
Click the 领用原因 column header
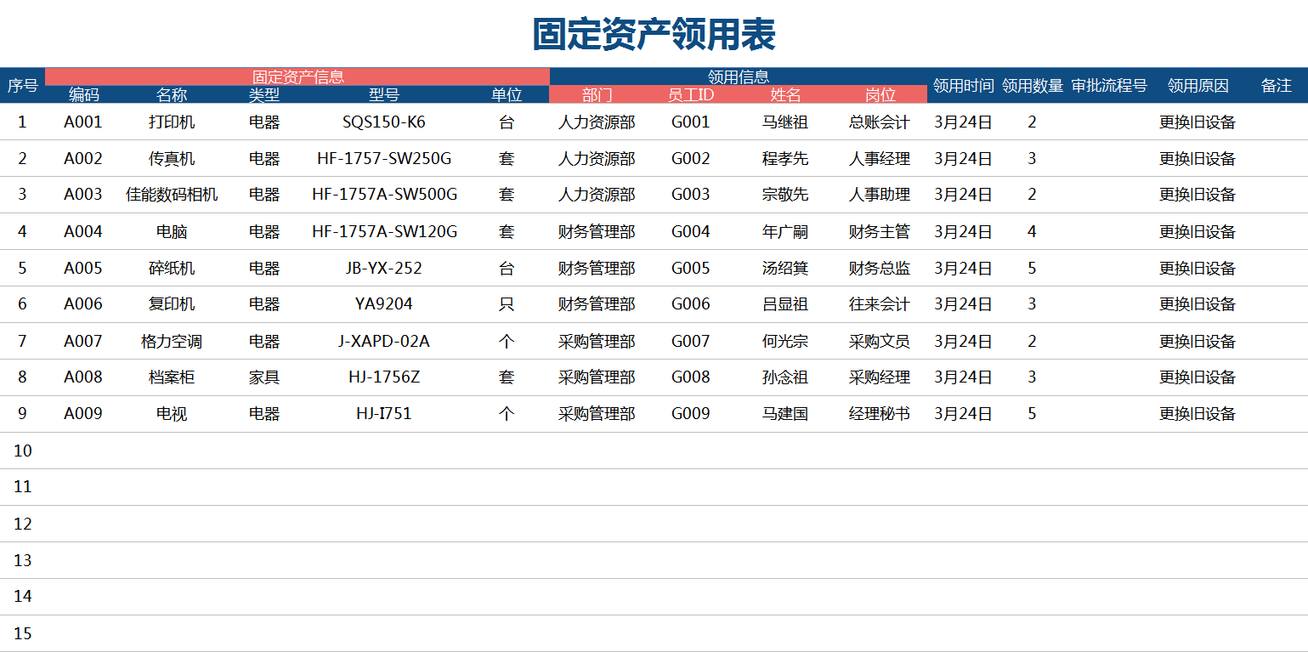click(x=1198, y=85)
